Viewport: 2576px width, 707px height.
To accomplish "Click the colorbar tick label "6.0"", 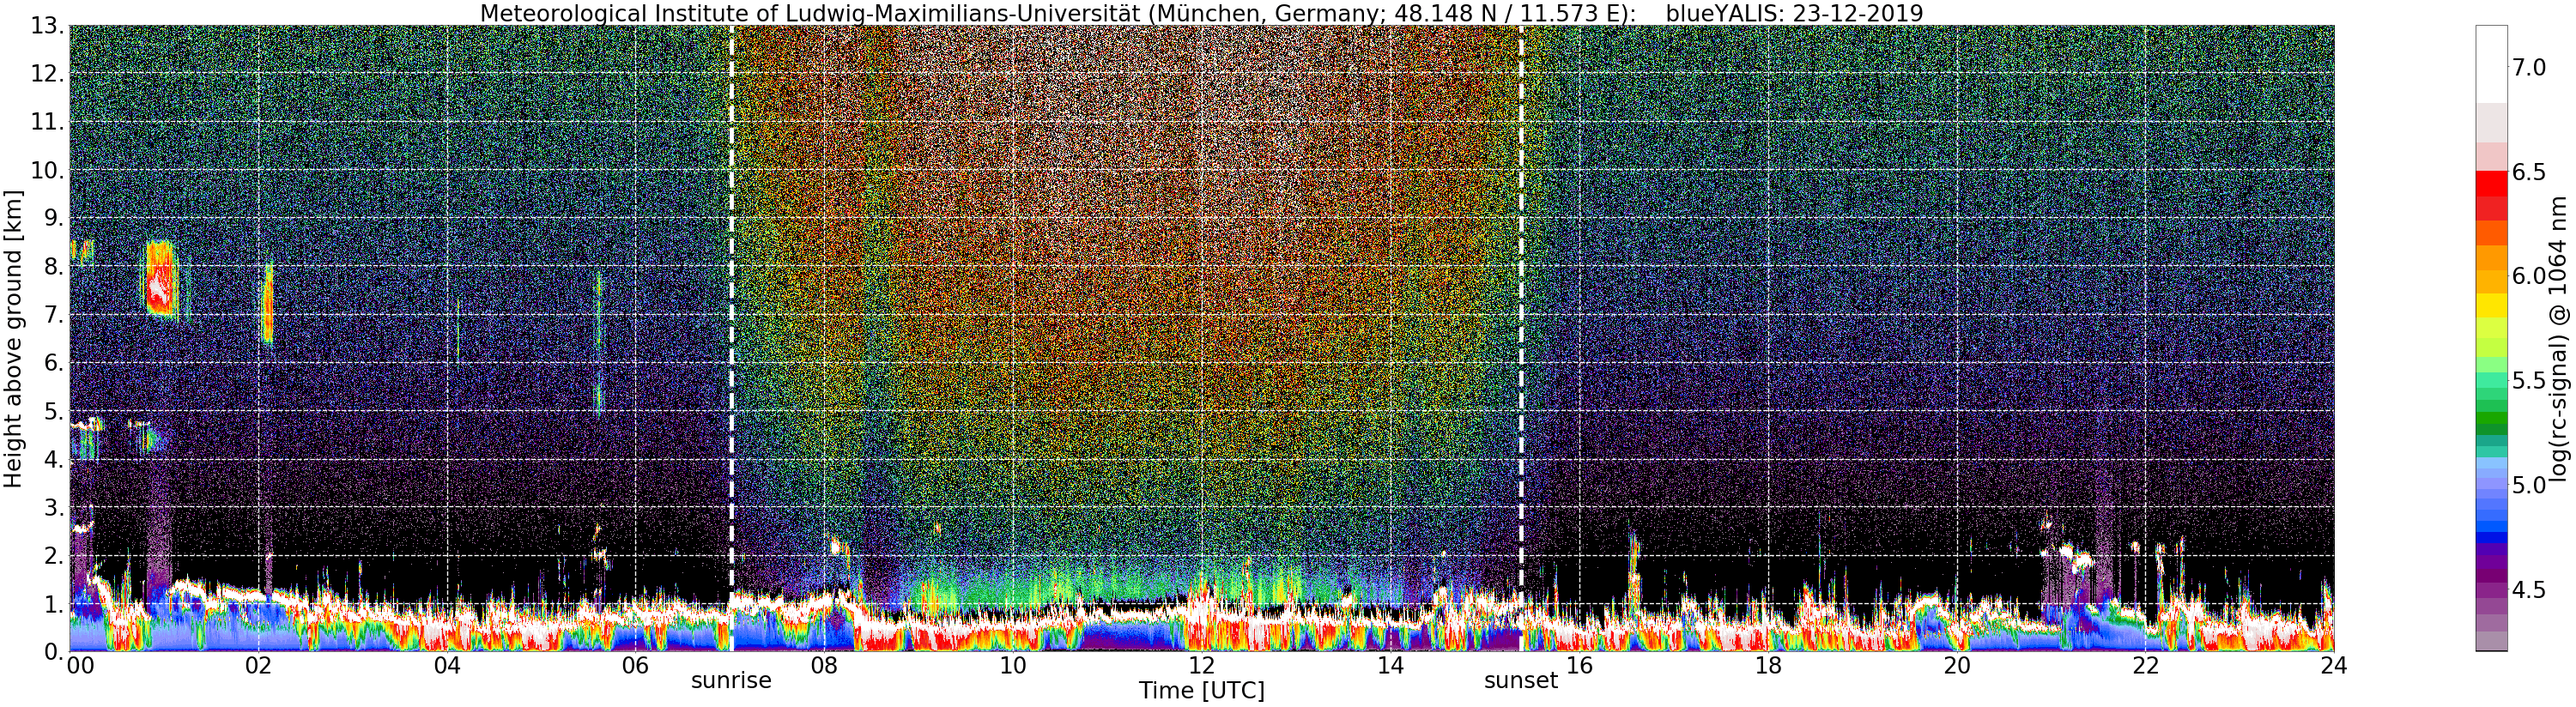I will tap(2529, 276).
